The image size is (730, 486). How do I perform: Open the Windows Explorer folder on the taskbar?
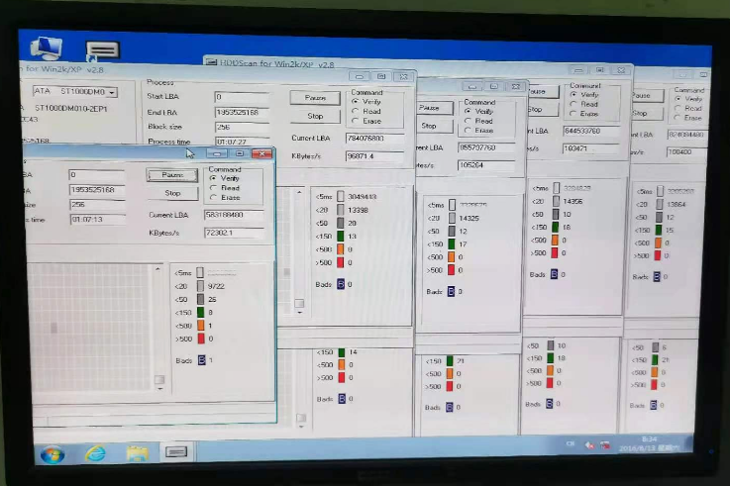tap(137, 453)
